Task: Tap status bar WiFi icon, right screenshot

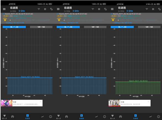Action: [x=155, y=4]
